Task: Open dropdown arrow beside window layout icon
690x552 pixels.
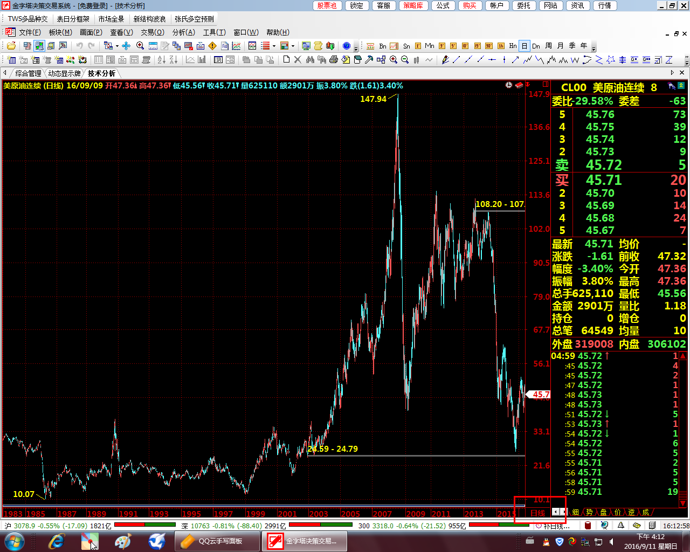Action: (x=293, y=46)
